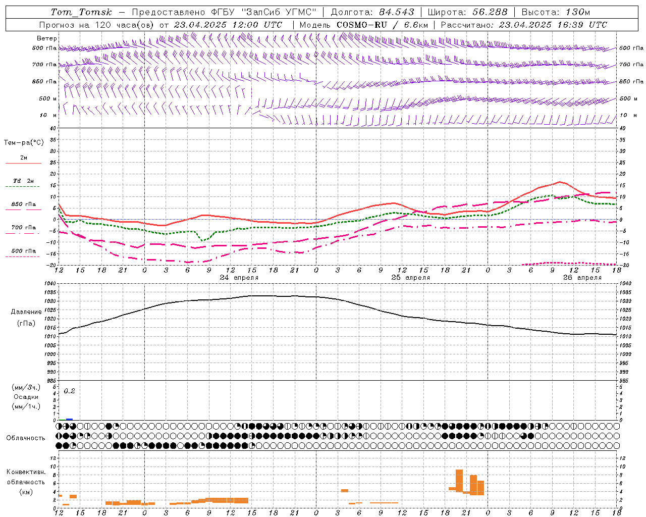This screenshot has width=646, height=517.
Task: Click the Рассчитано: 23.04.2025 16:39 UTC timestamp
Action: click(524, 25)
